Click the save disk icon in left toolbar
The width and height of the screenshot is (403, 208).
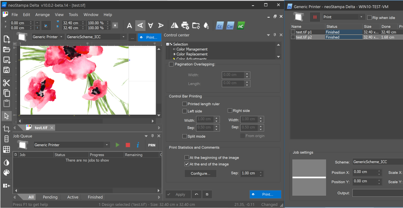point(6,70)
